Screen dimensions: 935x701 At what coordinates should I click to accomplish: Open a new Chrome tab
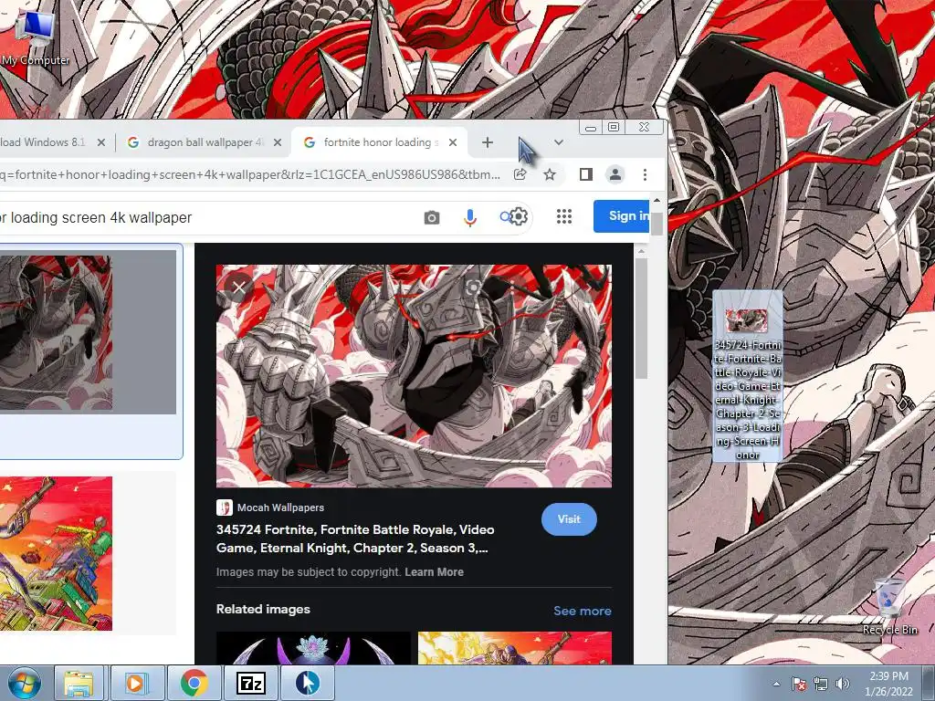(x=488, y=142)
